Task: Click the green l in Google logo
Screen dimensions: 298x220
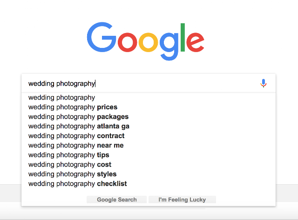Action: pos(183,37)
